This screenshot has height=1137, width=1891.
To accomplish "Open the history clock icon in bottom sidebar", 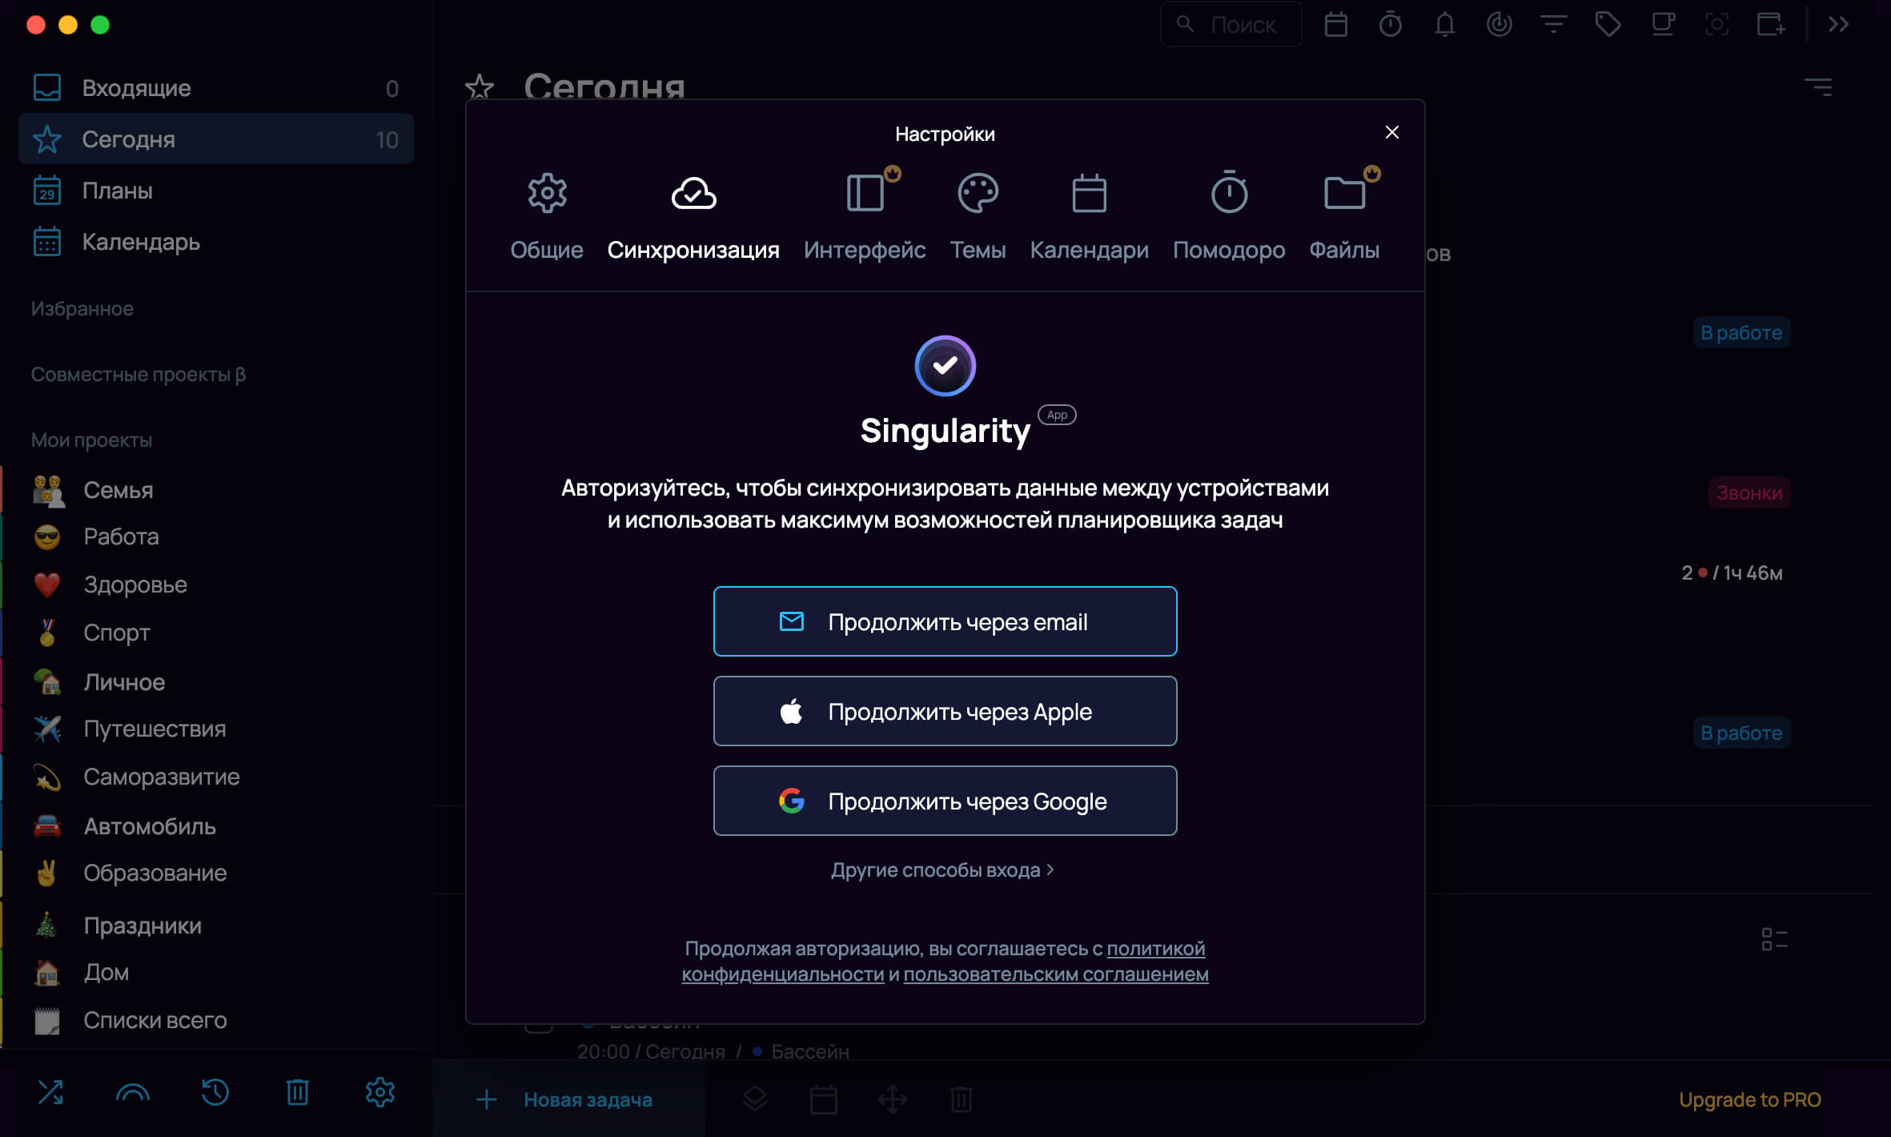I will pos(215,1092).
